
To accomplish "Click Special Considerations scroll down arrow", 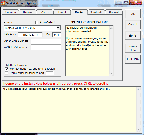I will coord(111,73).
